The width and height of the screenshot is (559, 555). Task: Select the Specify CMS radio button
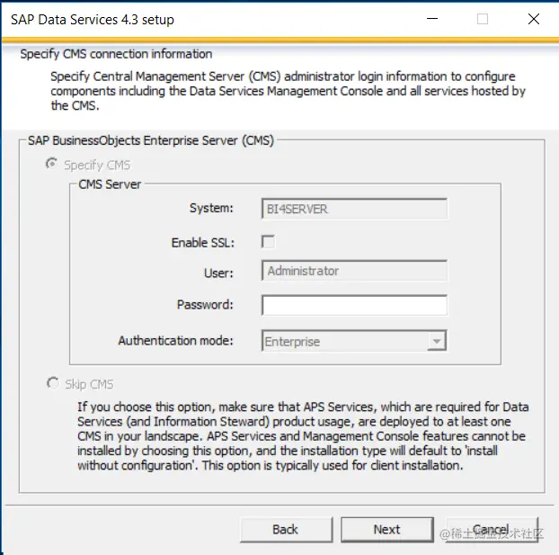[x=52, y=164]
